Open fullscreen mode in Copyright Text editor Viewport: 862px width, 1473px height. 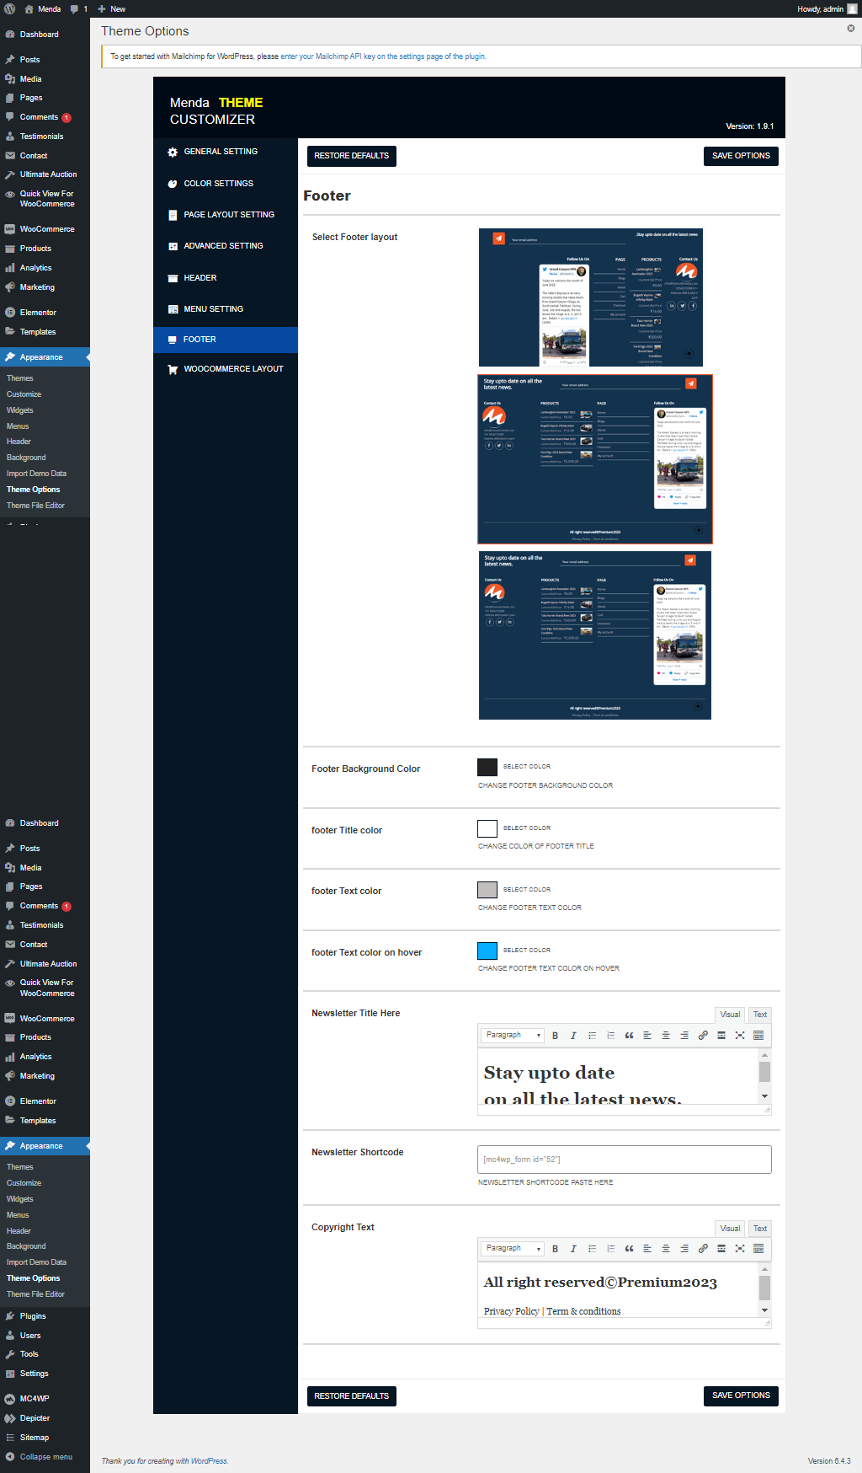click(740, 1249)
